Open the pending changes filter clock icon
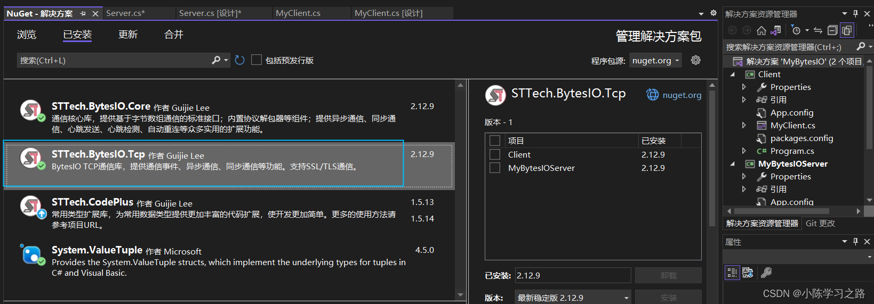 click(x=796, y=30)
